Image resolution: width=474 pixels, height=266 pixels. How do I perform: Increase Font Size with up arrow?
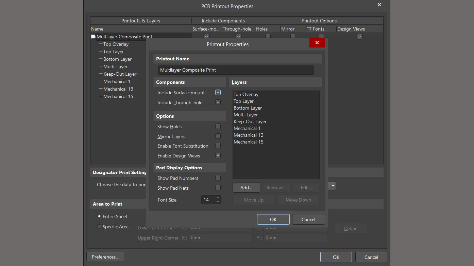click(x=218, y=197)
